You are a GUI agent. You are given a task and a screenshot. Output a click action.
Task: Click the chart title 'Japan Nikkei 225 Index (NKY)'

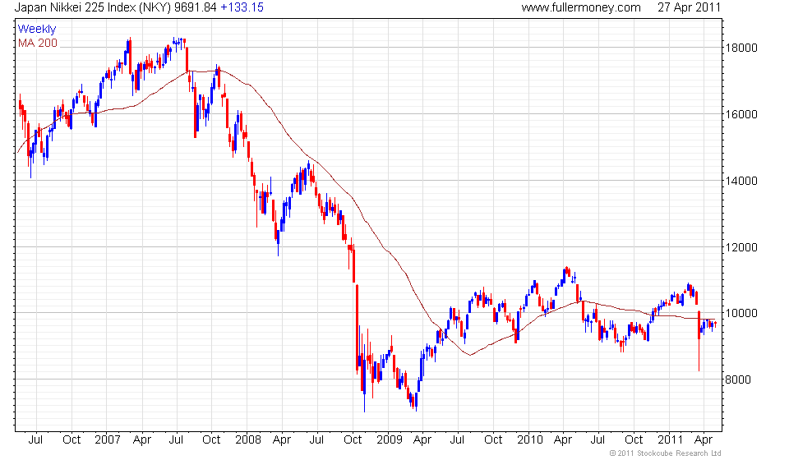[x=93, y=7]
